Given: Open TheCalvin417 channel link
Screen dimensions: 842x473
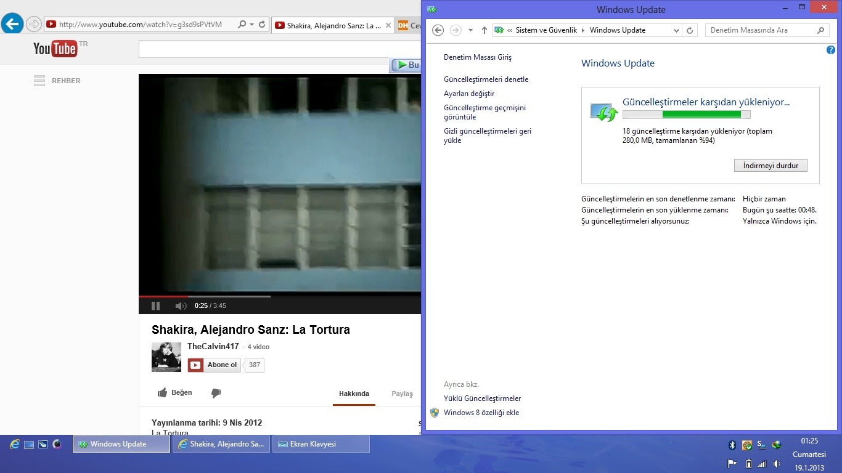Looking at the screenshot, I should (x=213, y=346).
